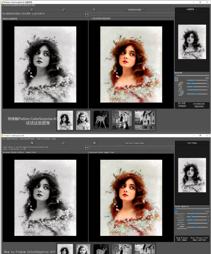211x254 pixels.
Task: Click Pixbim logo icon in Chinese window title
Action: click(3, 2)
